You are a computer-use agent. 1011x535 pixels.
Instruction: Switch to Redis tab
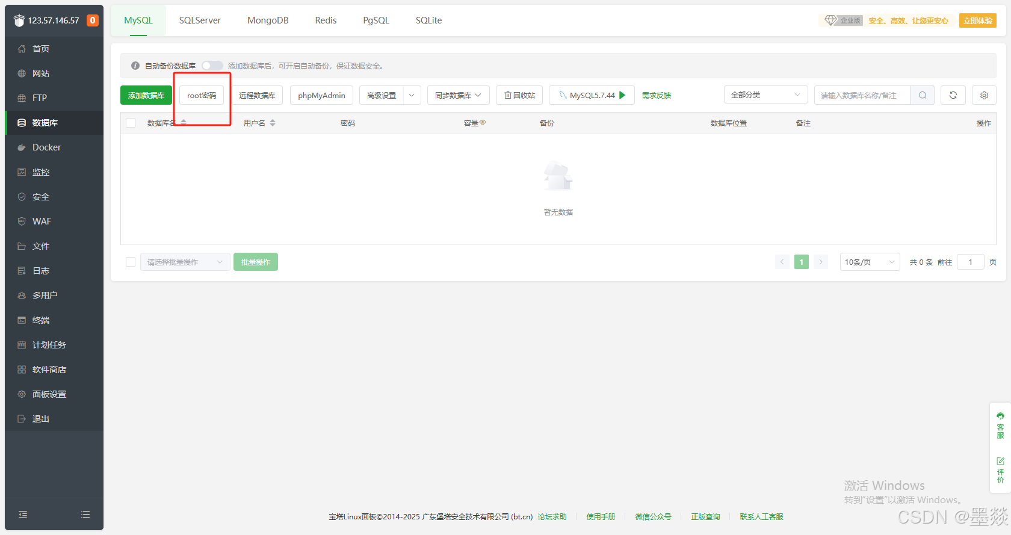coord(326,20)
